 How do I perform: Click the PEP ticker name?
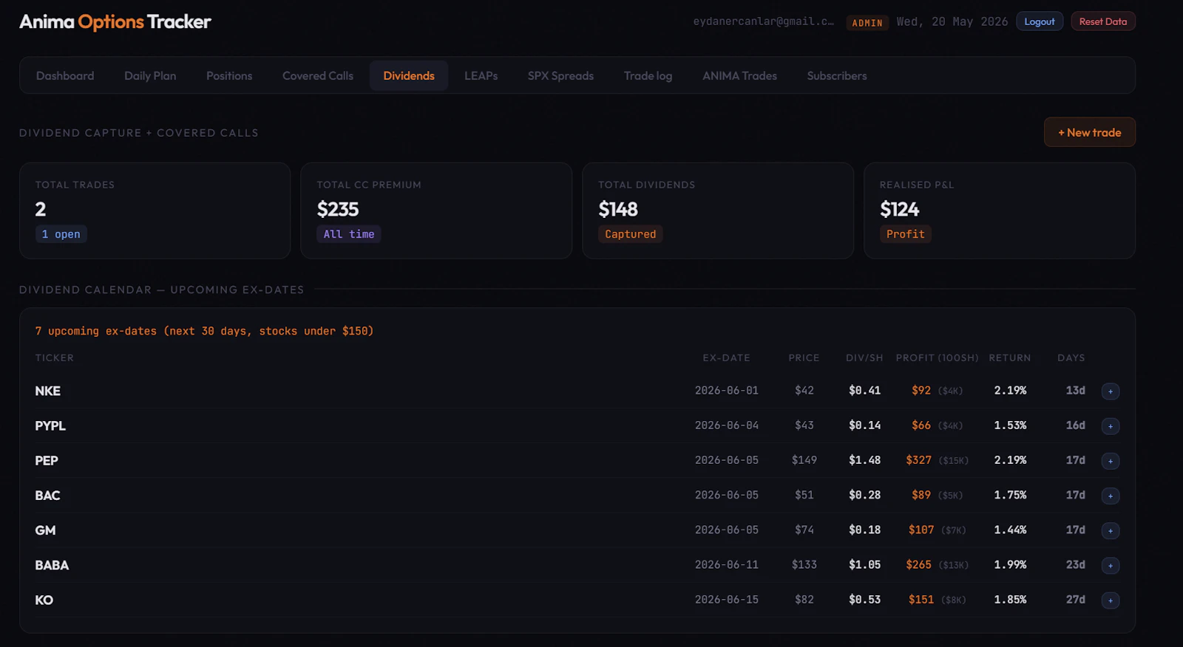(x=47, y=461)
